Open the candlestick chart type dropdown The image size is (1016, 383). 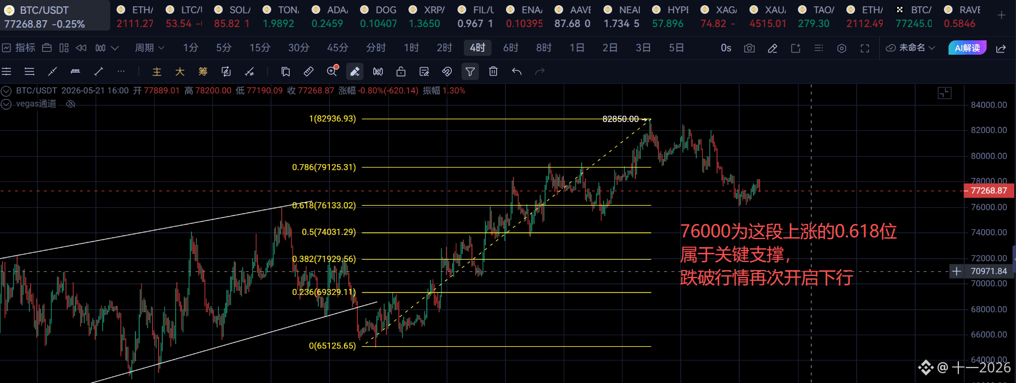[107, 48]
